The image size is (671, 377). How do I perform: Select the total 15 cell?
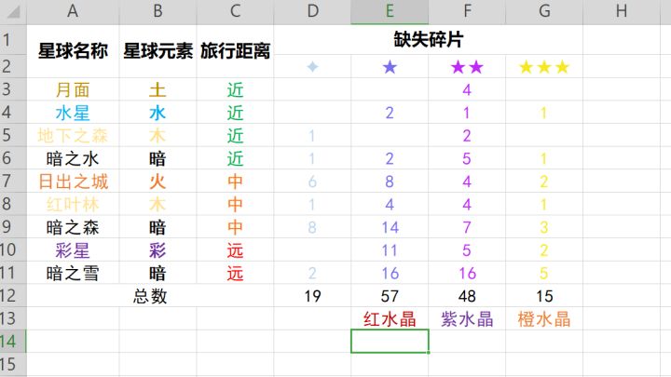click(x=544, y=296)
